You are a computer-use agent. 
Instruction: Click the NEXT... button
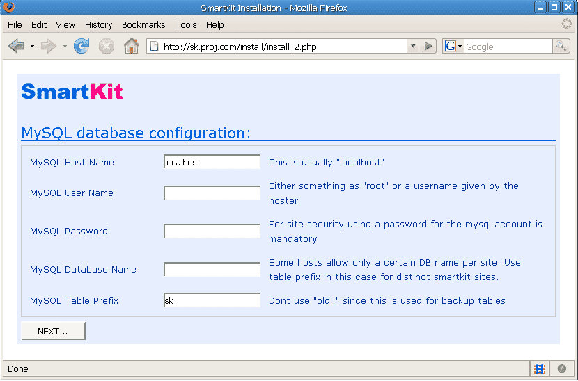pyautogui.click(x=53, y=331)
